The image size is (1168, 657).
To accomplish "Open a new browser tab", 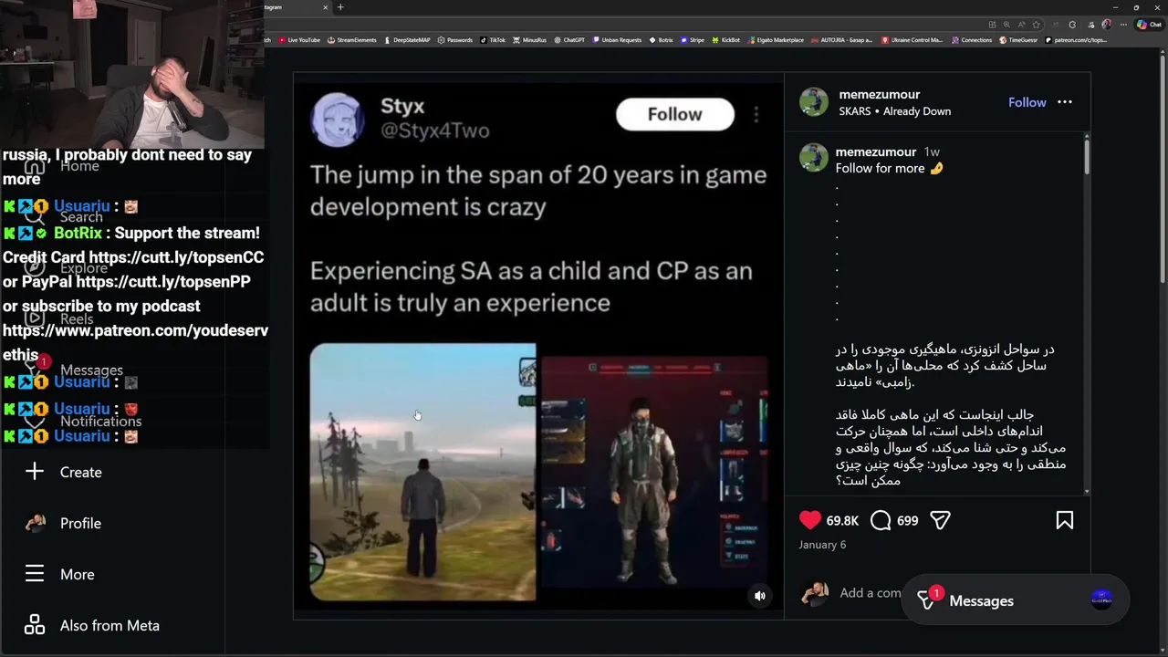I will coord(340,7).
